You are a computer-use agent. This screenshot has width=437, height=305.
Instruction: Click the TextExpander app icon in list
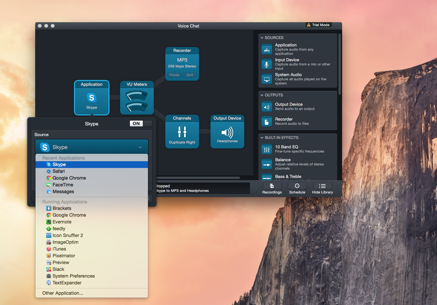point(49,283)
